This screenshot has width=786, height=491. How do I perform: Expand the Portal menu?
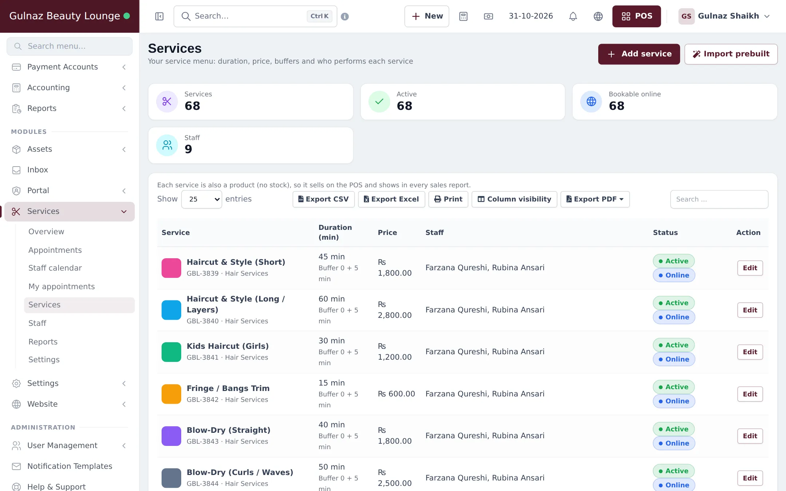coord(69,191)
